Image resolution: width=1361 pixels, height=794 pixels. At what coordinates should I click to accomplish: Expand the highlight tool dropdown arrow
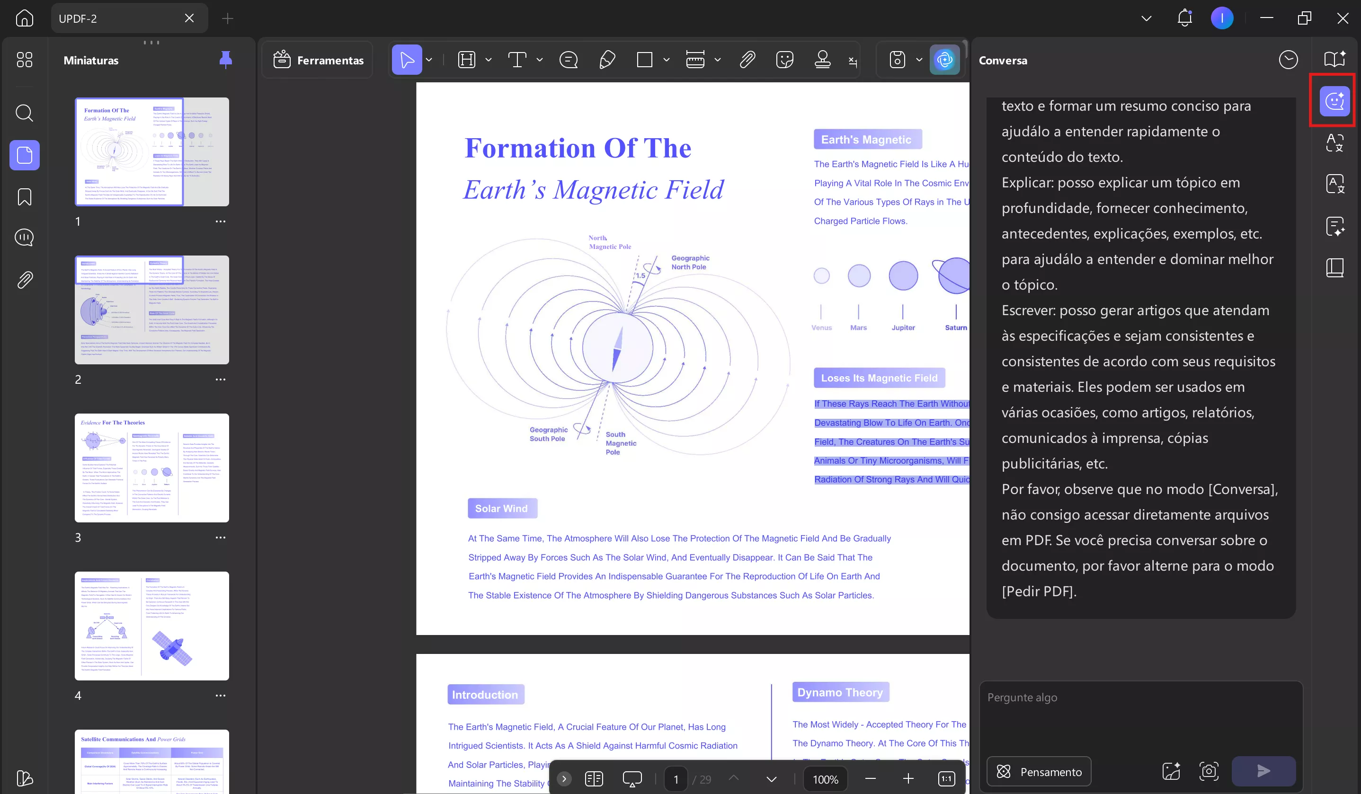(488, 60)
